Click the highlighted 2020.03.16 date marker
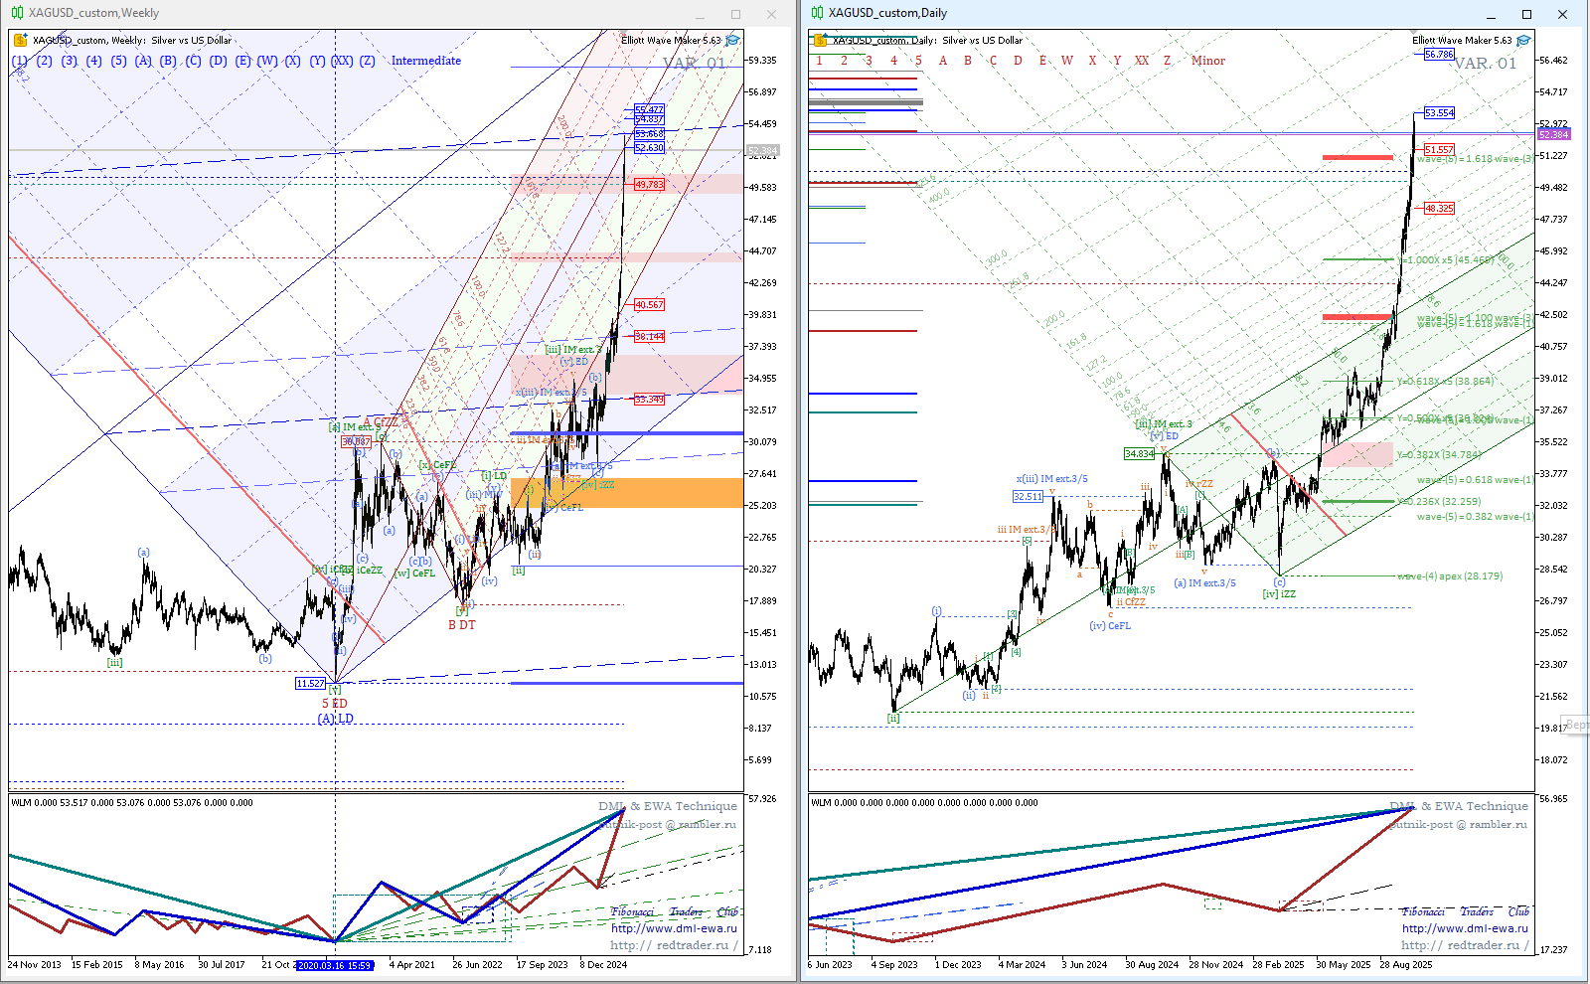This screenshot has width=1590, height=984. 335,964
